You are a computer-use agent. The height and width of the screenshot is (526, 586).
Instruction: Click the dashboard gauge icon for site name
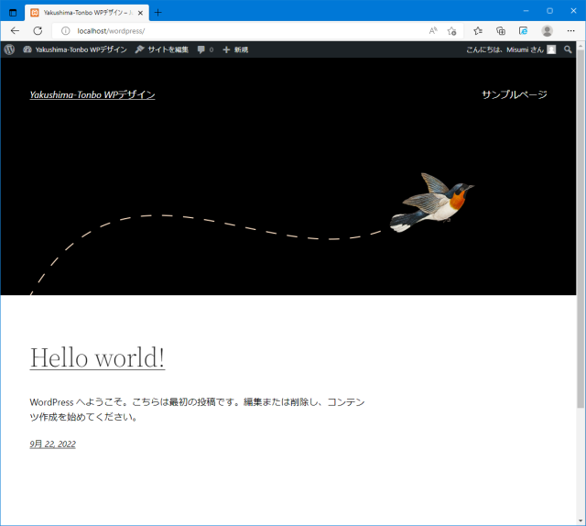click(27, 49)
